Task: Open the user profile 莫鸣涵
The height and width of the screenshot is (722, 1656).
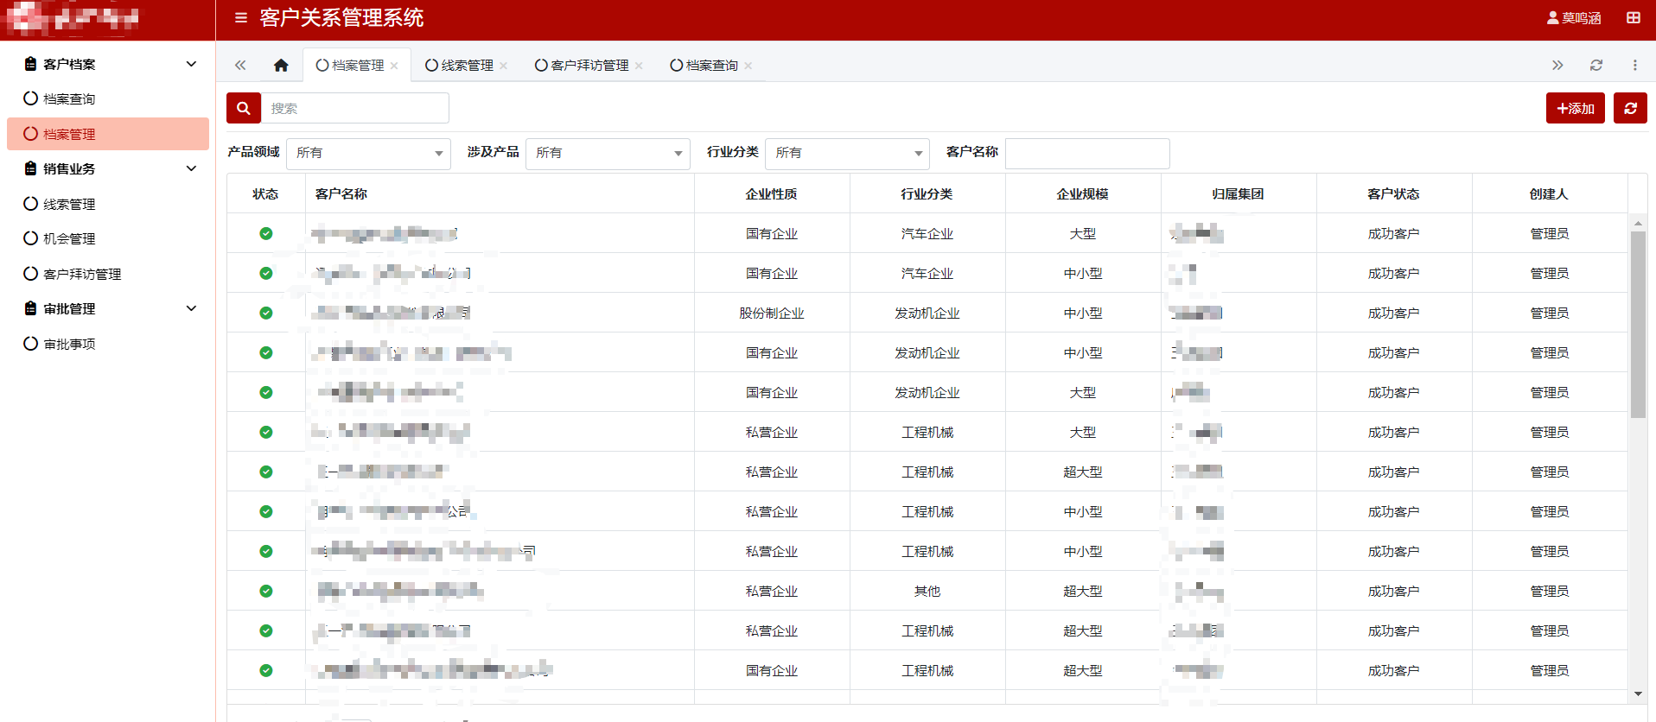Action: (x=1574, y=18)
